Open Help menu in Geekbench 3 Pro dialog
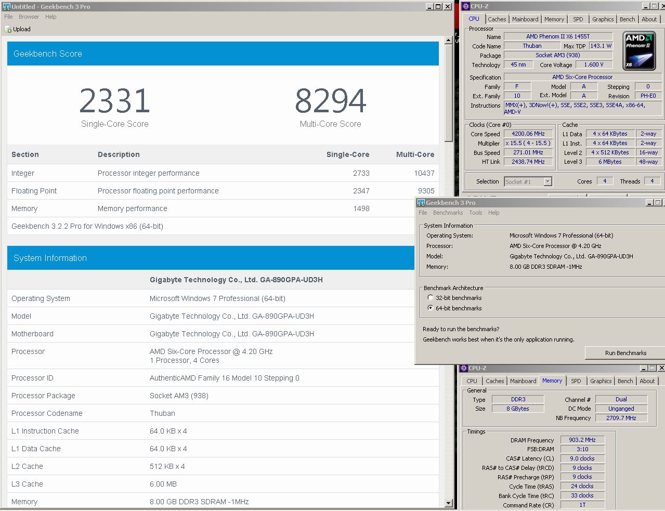The image size is (665, 511). [493, 213]
